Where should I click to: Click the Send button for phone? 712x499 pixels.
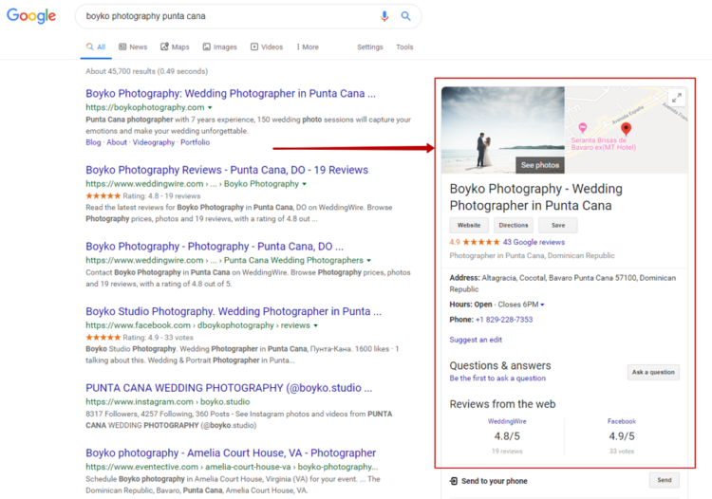click(665, 480)
